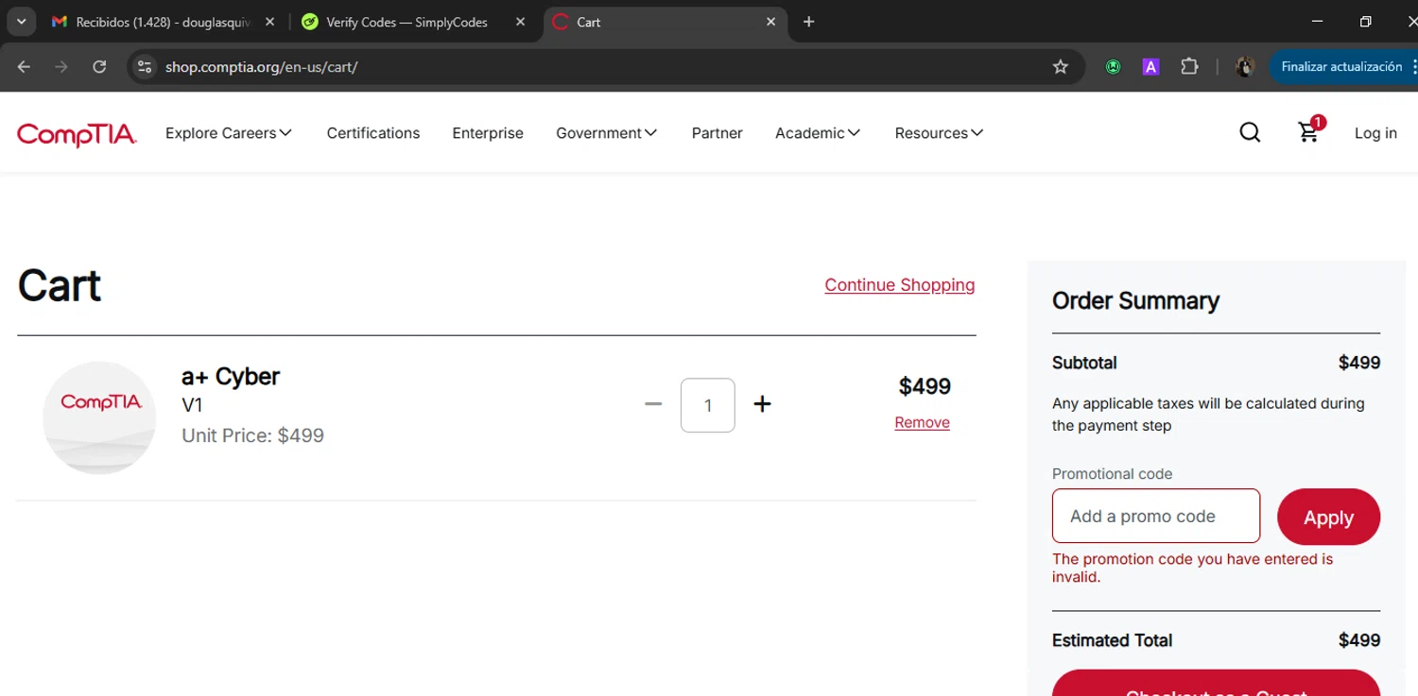Click the Estimated Total label

click(x=1112, y=640)
